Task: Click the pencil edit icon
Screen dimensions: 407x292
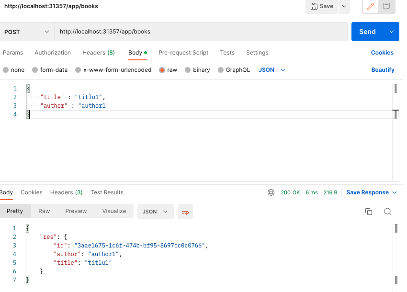Action: coord(370,6)
